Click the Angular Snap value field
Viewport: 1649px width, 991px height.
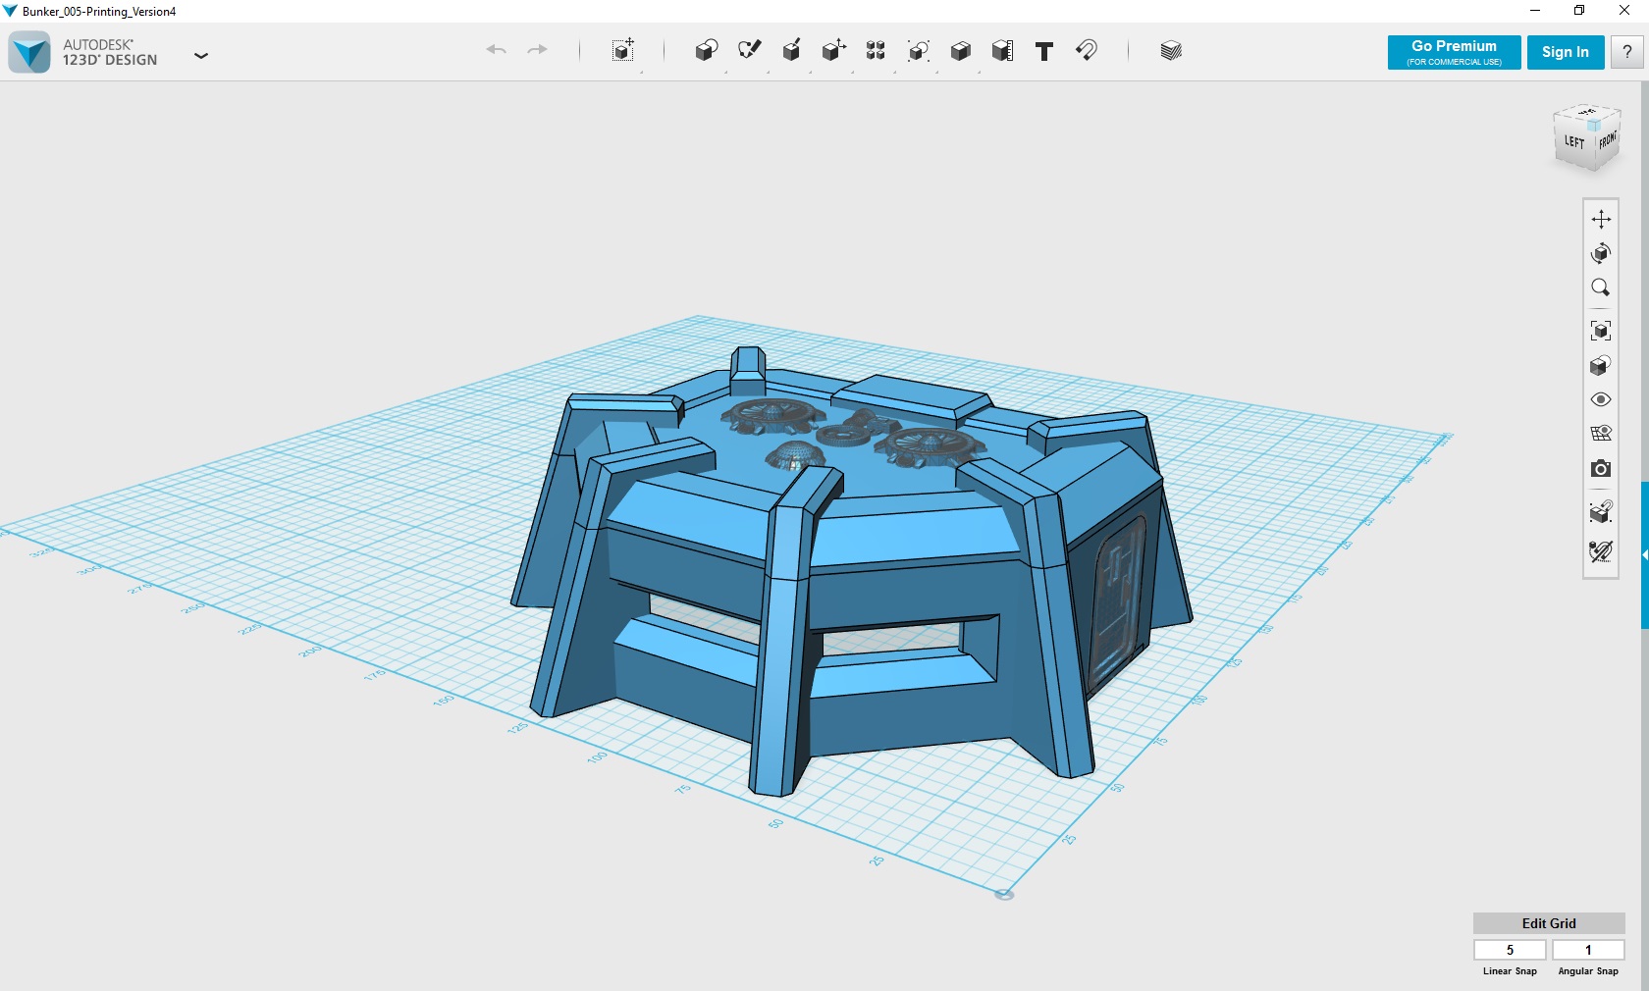pos(1588,950)
